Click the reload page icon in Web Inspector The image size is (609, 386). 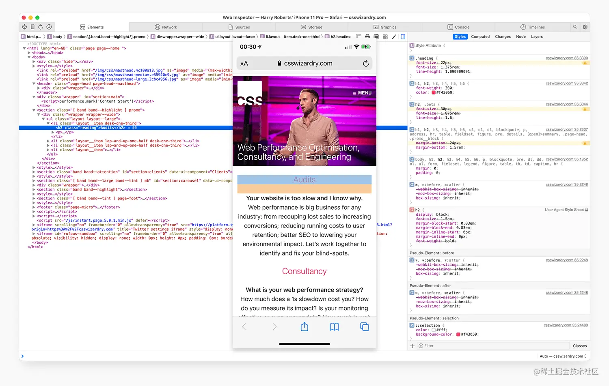pos(41,27)
